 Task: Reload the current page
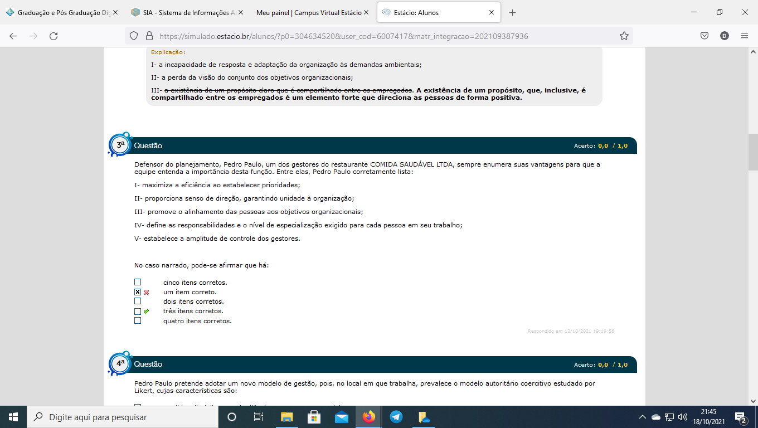pos(54,36)
